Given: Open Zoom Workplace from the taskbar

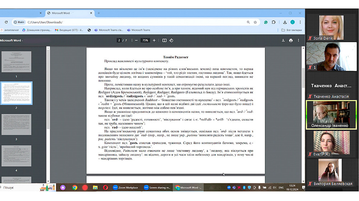Looking at the screenshot, I should tap(125, 187).
